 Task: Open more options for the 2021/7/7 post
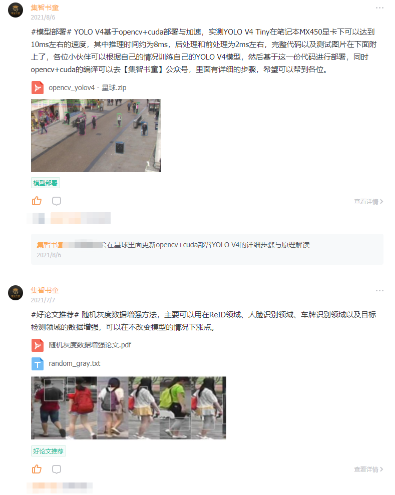pyautogui.click(x=379, y=290)
